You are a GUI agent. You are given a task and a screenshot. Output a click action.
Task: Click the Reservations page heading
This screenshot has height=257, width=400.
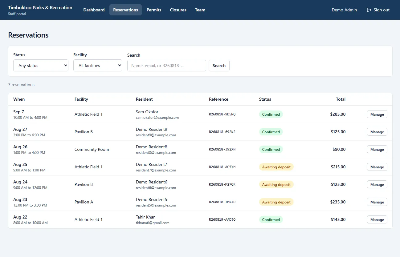tap(28, 35)
